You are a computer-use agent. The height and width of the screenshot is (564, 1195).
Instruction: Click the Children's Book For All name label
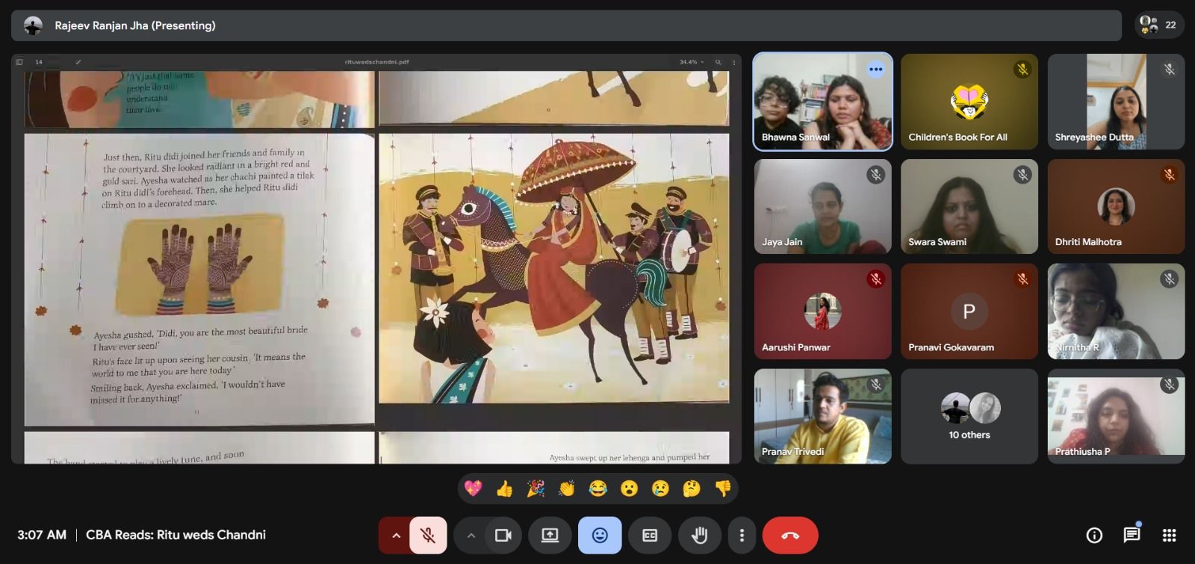coord(958,137)
